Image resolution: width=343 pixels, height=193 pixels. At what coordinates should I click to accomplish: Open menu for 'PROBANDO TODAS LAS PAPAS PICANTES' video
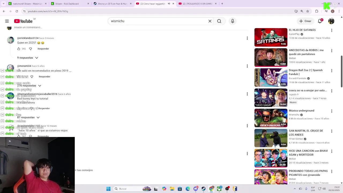[x=332, y=172]
